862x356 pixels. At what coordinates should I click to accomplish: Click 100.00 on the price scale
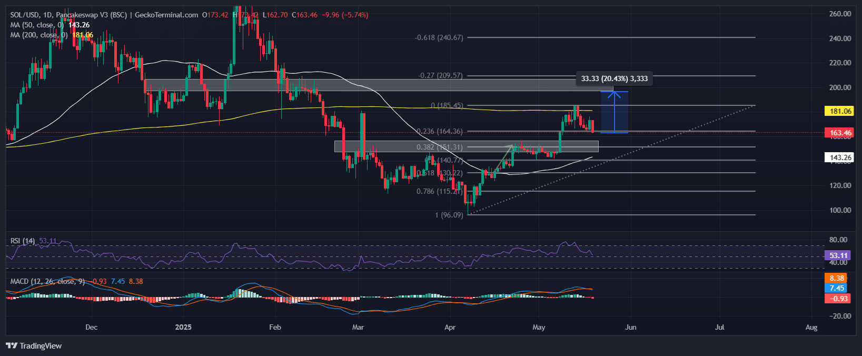point(840,210)
